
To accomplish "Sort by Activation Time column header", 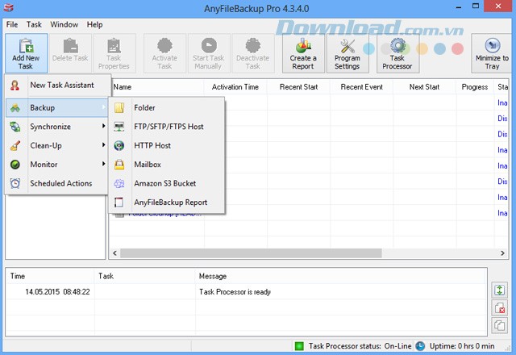I will tap(235, 87).
